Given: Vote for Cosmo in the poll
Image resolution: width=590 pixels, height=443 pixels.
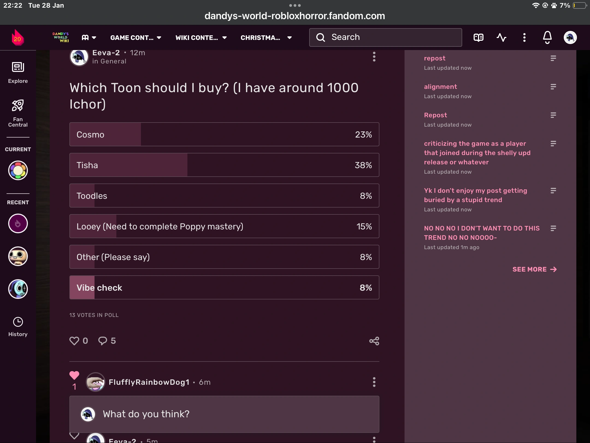Looking at the screenshot, I should tap(224, 134).
